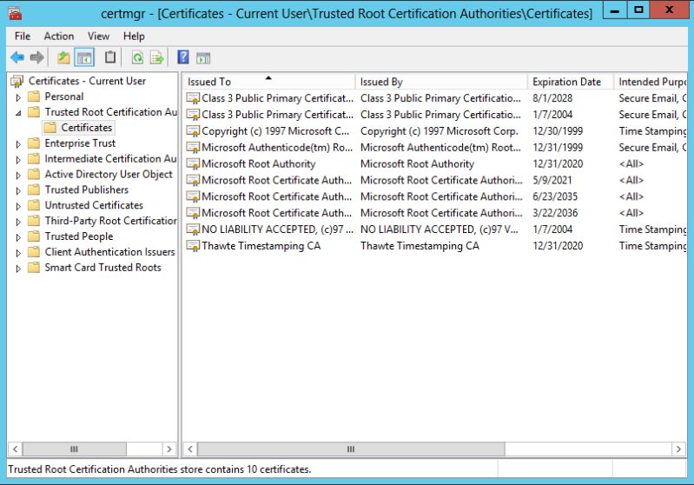Click Issued By Thawte Timestamping CA cell
The image size is (694, 485).
click(x=420, y=246)
